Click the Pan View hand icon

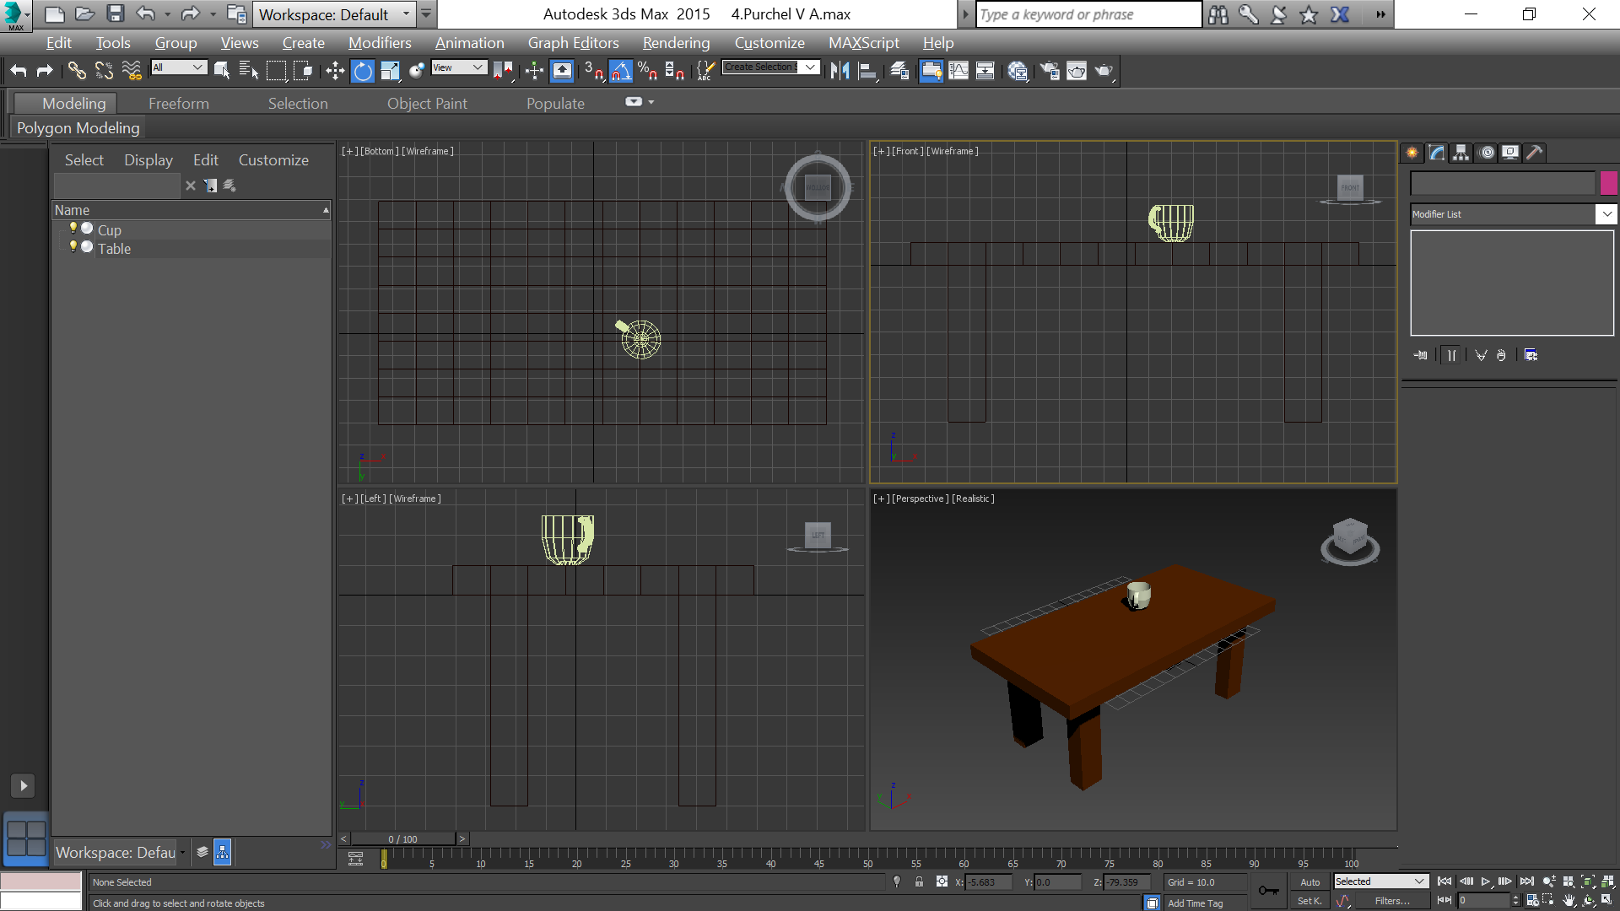[x=1569, y=901]
